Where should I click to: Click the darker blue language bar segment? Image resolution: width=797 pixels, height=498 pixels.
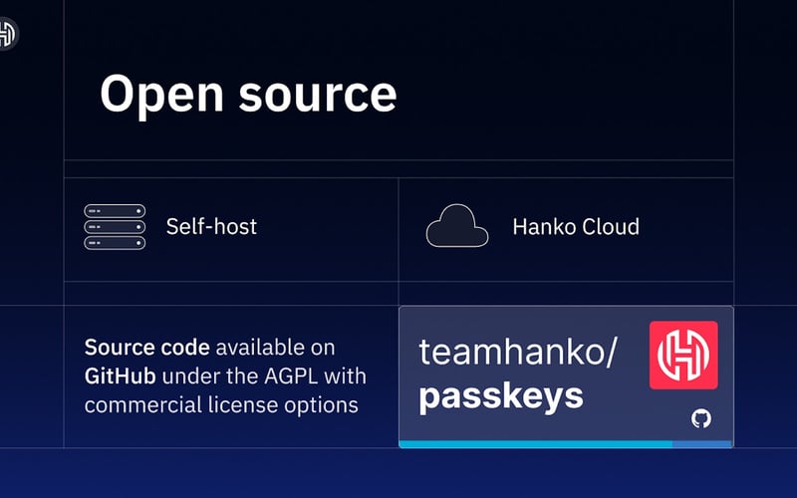coord(702,444)
